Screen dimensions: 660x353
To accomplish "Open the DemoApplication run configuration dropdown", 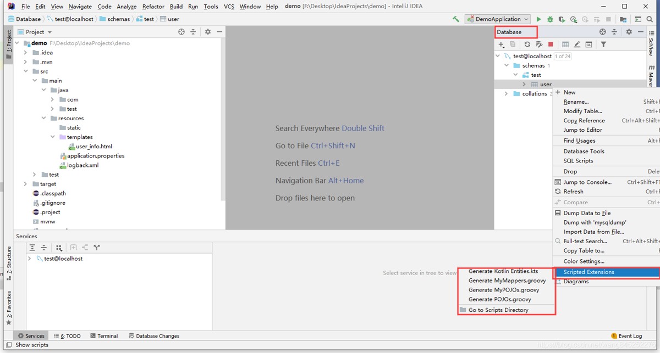I will click(x=497, y=19).
